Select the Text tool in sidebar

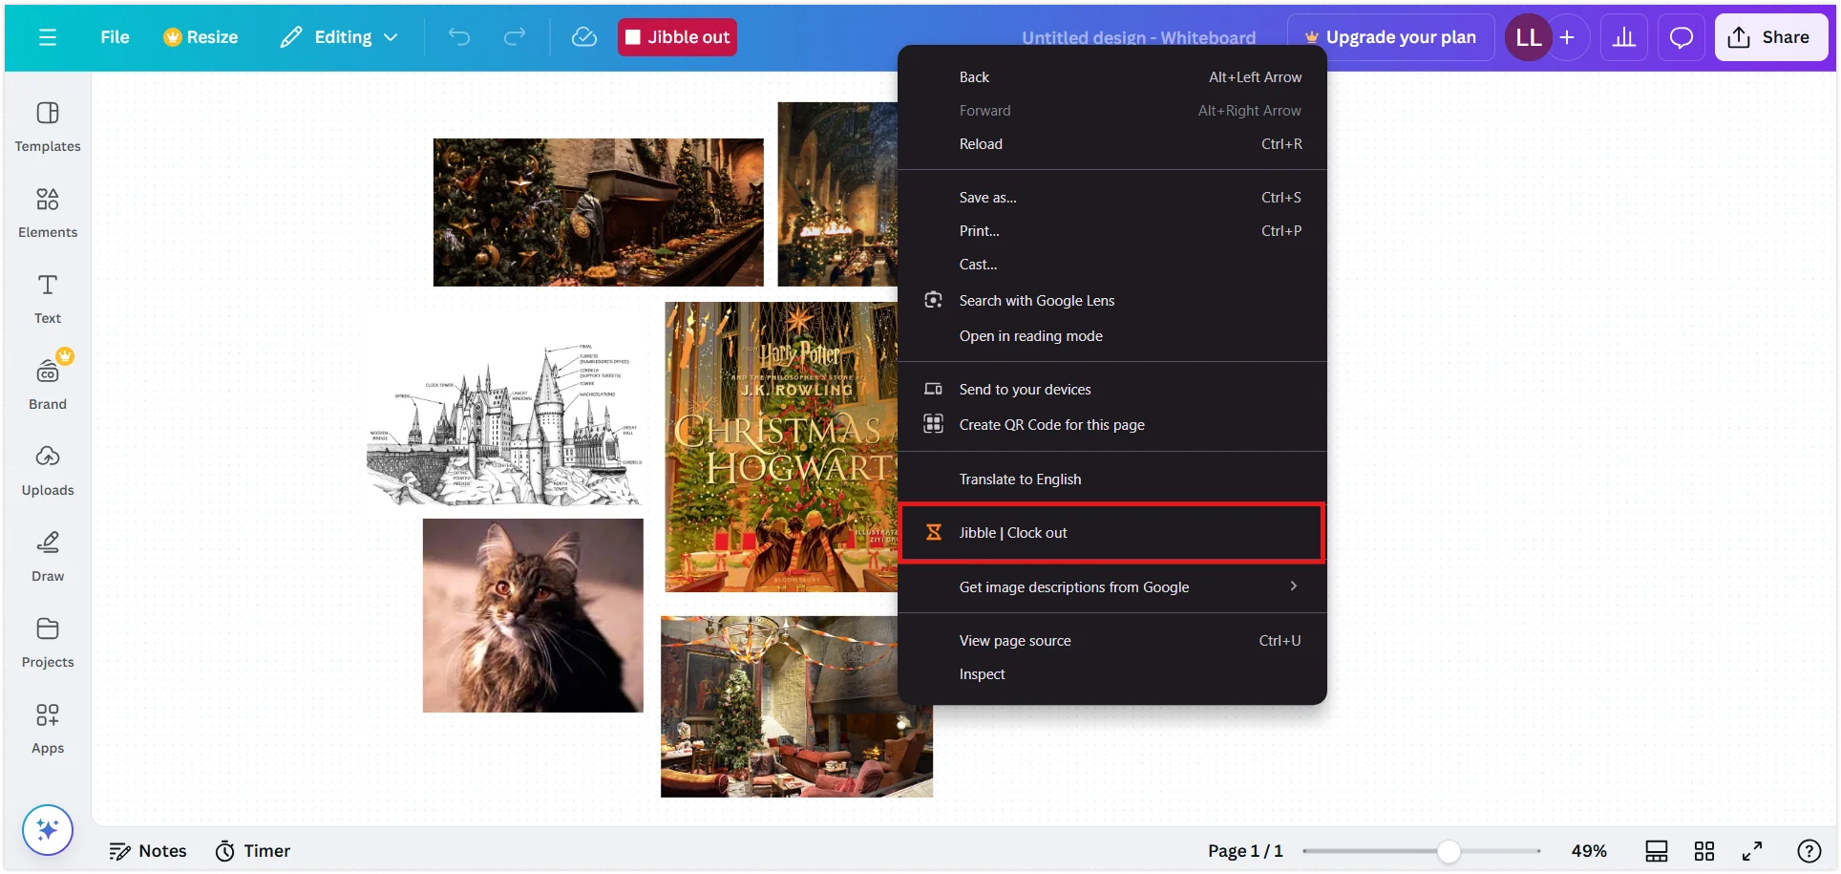click(x=48, y=299)
